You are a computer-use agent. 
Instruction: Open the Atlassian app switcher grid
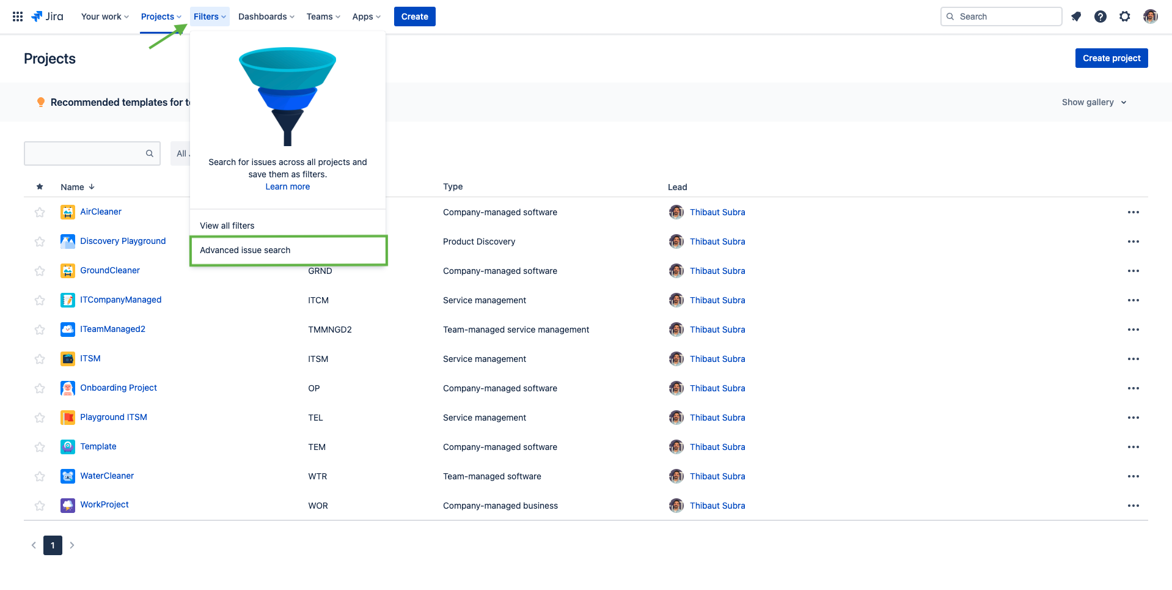pyautogui.click(x=17, y=16)
